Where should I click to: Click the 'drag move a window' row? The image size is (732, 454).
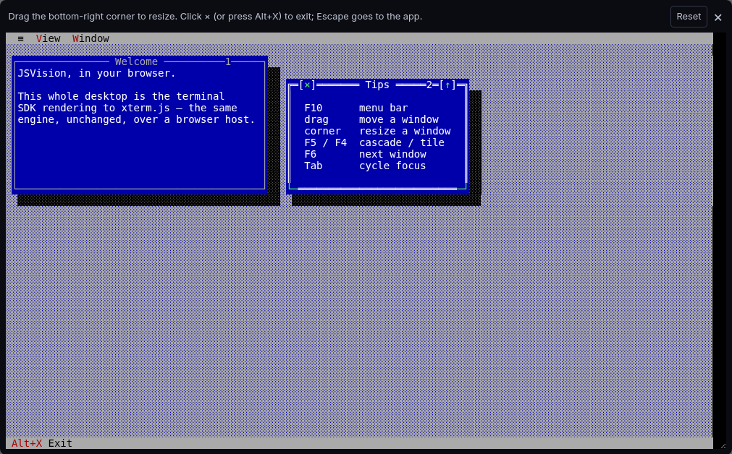pyautogui.click(x=371, y=120)
